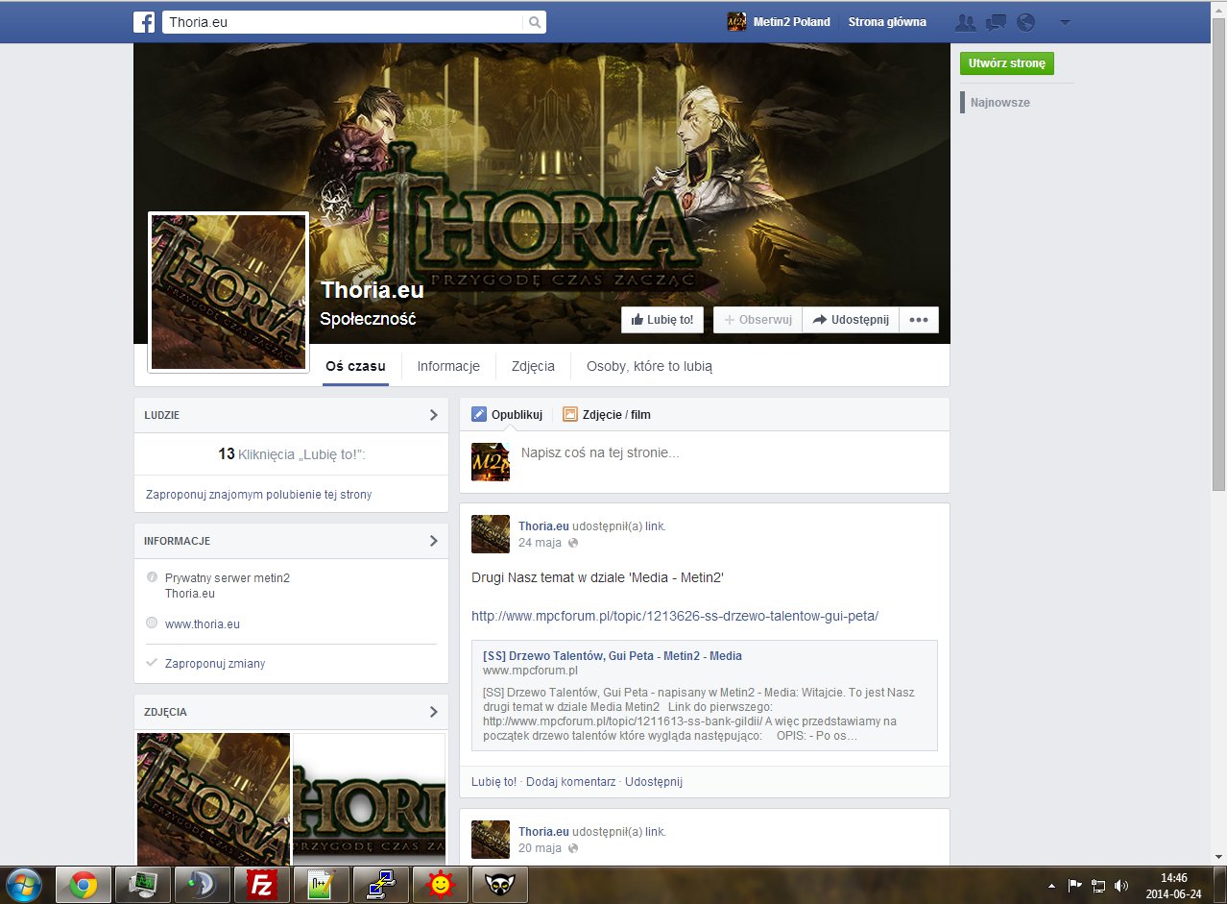The width and height of the screenshot is (1227, 904).
Task: Open Metin2 Poland profile link
Action: (x=791, y=22)
